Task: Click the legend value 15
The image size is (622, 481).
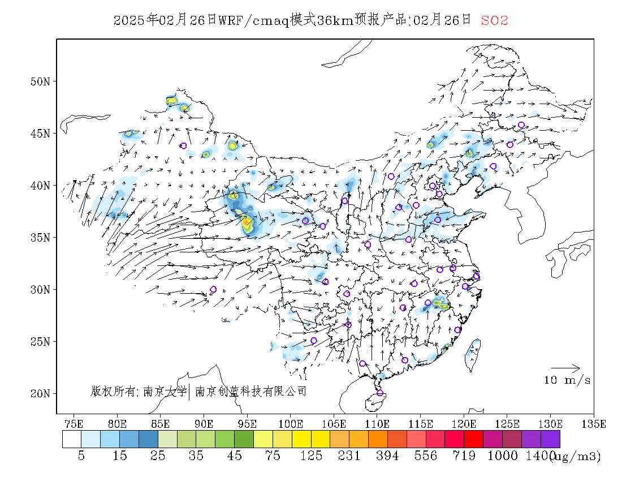Action: pyautogui.click(x=119, y=456)
